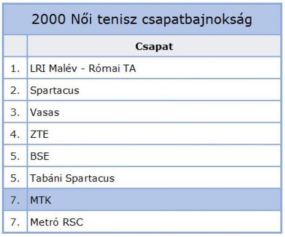Click the empty header cell left of Csapat
Image resolution: width=285 pixels, height=237 pixels.
[x=16, y=46]
